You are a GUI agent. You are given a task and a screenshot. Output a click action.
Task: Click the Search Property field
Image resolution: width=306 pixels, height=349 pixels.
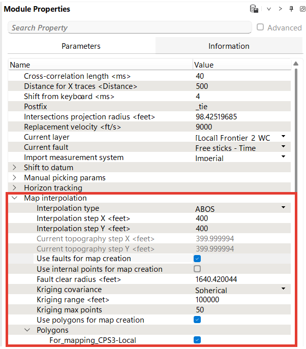click(x=130, y=27)
